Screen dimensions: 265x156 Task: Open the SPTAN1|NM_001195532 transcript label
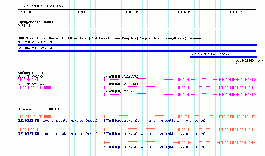tap(121, 76)
